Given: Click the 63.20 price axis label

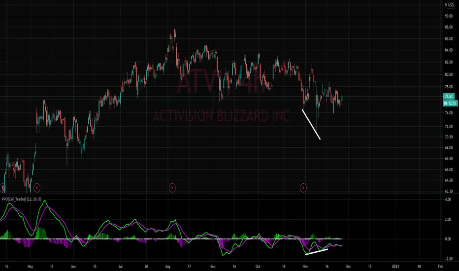Looking at the screenshot, I should coord(449,191).
